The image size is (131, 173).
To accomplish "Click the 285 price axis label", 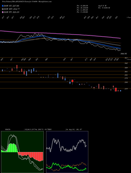I will tap(126, 75).
